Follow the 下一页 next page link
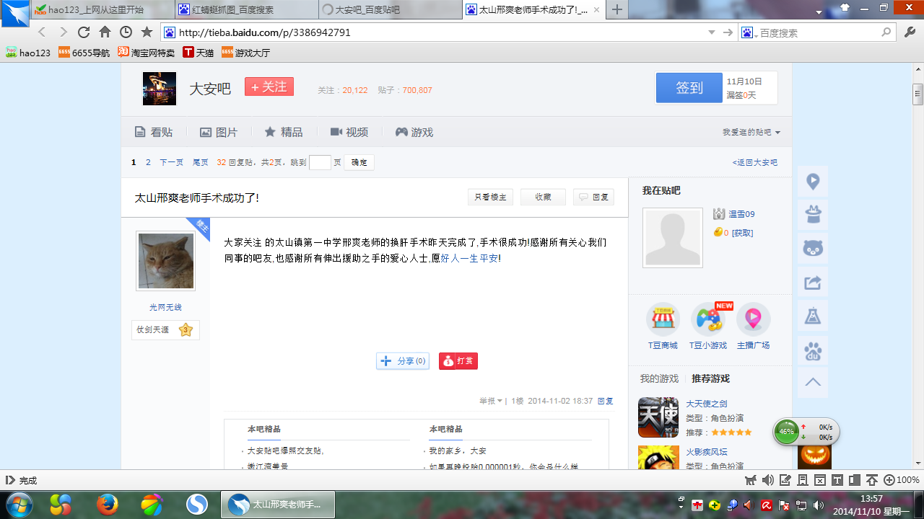This screenshot has height=519, width=924. (x=171, y=163)
